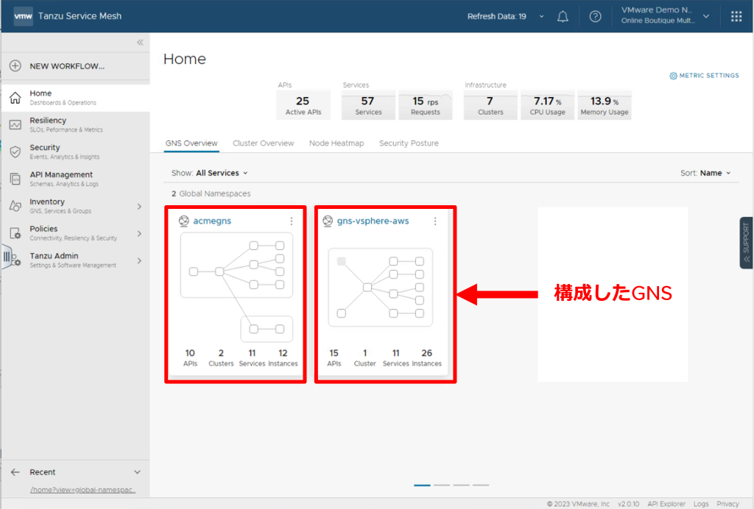Switch to the Node Heatmap tab

point(336,143)
